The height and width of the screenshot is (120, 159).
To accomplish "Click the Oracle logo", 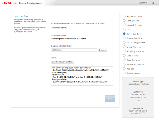I will (x=10, y=3).
